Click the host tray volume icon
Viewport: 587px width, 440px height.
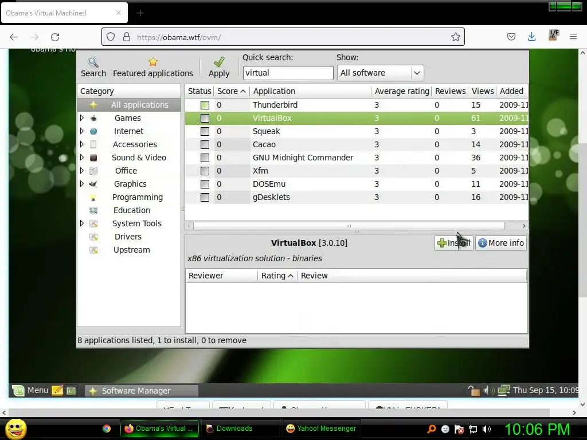point(486,429)
